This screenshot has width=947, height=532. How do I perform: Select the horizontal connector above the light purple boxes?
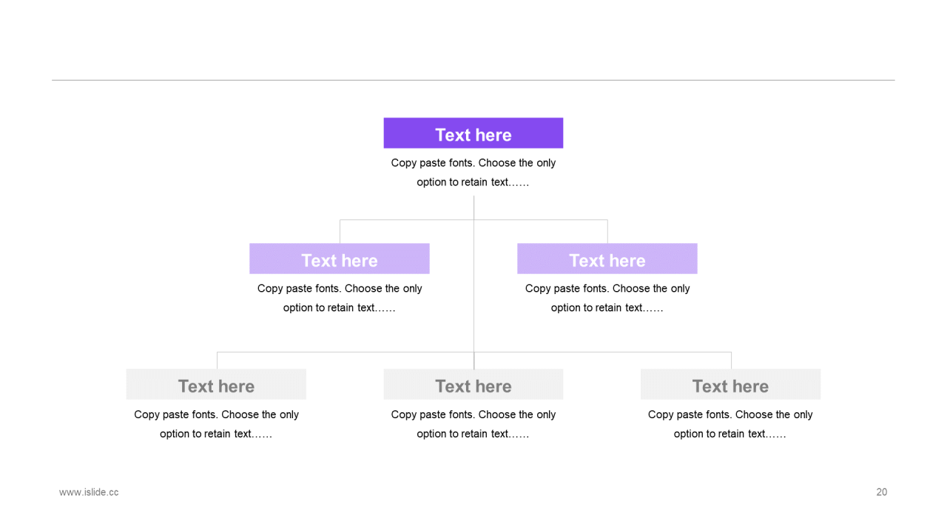tap(407, 219)
